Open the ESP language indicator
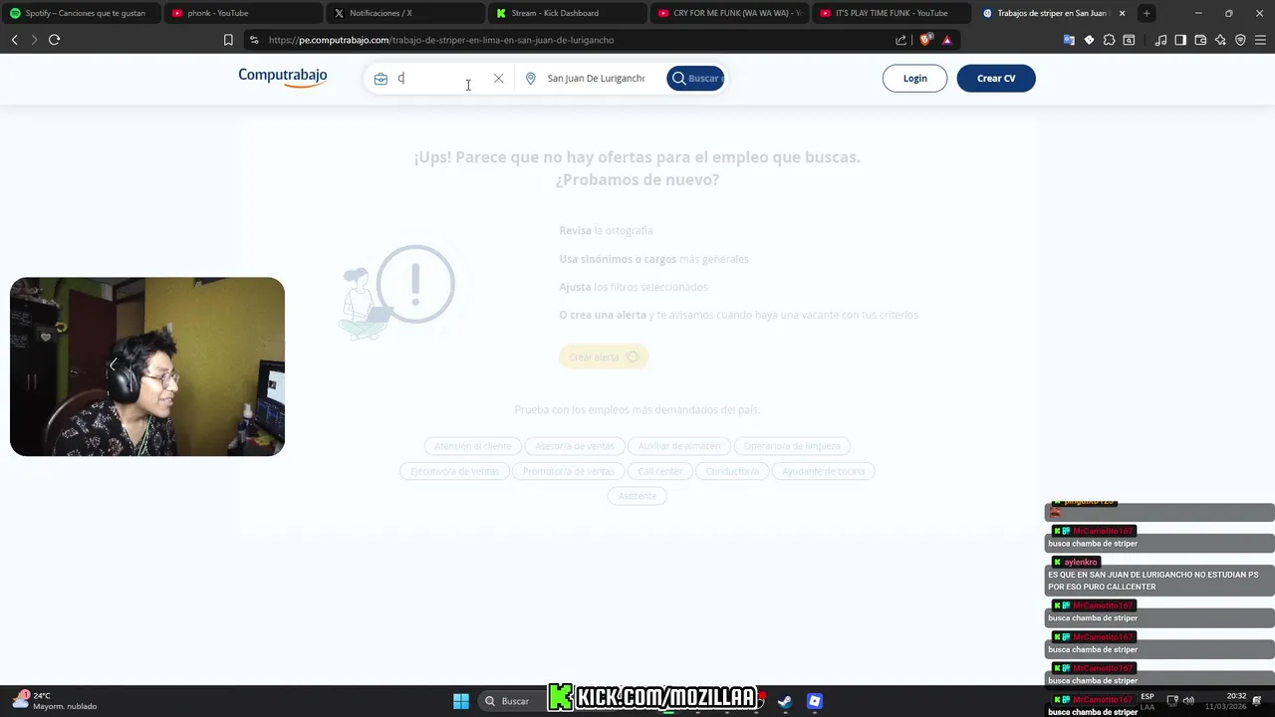Image resolution: width=1275 pixels, height=717 pixels. coord(1147,701)
